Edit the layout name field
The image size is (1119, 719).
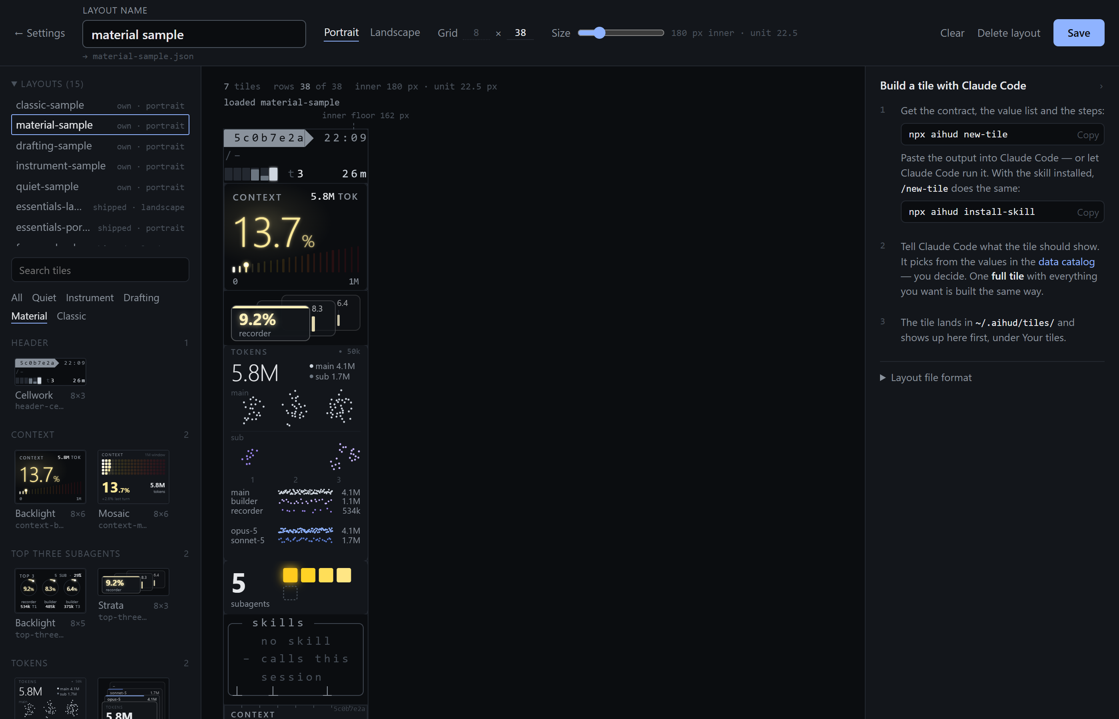(194, 34)
